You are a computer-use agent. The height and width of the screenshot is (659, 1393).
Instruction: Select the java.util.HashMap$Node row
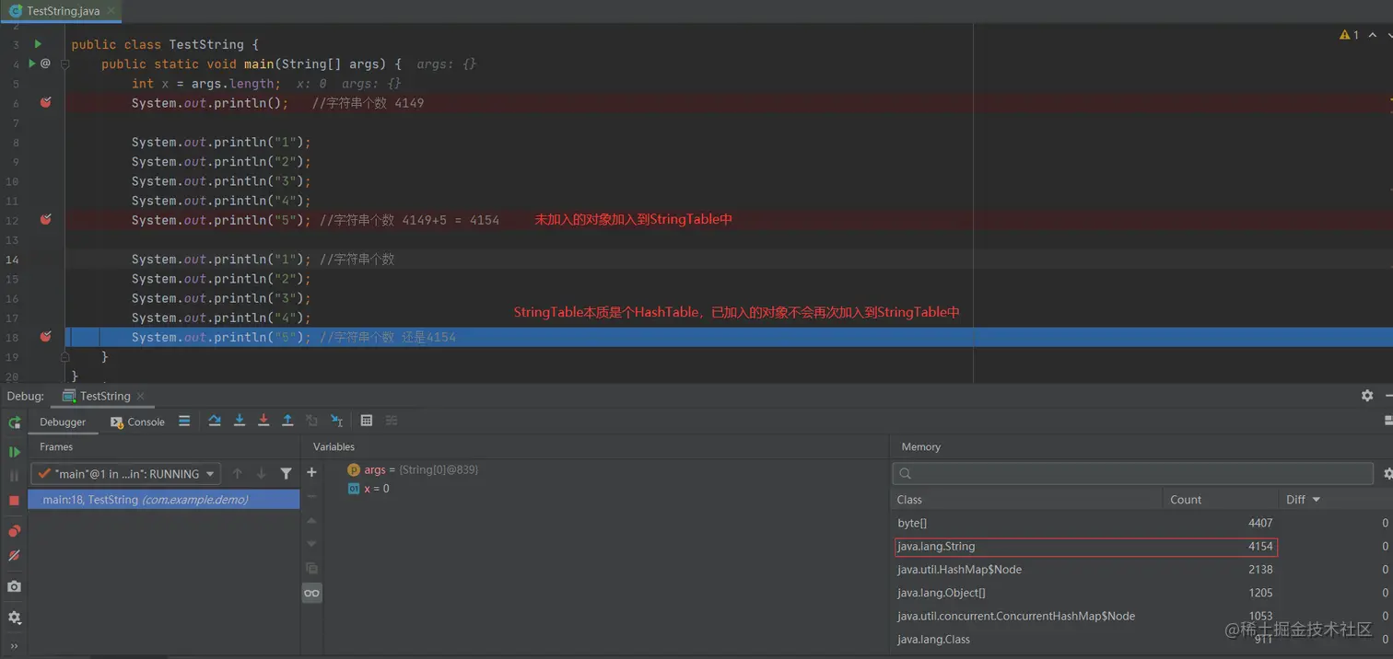point(1142,570)
